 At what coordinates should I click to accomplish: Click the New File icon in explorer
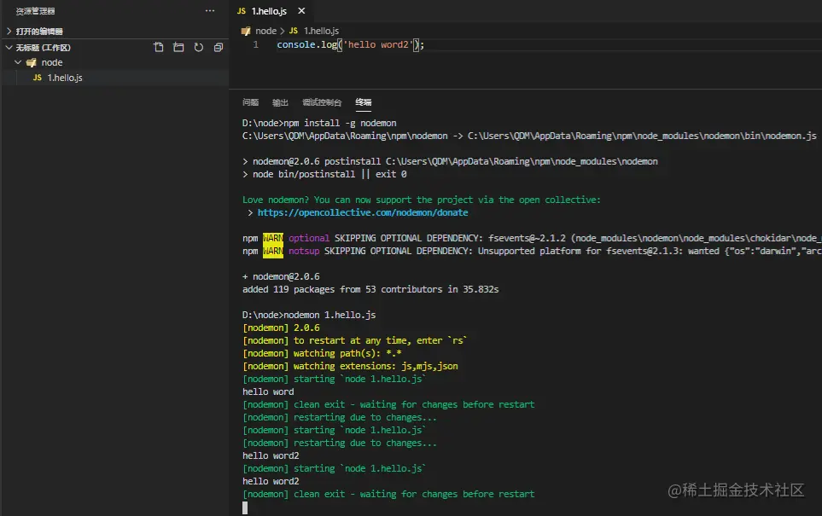tap(159, 48)
